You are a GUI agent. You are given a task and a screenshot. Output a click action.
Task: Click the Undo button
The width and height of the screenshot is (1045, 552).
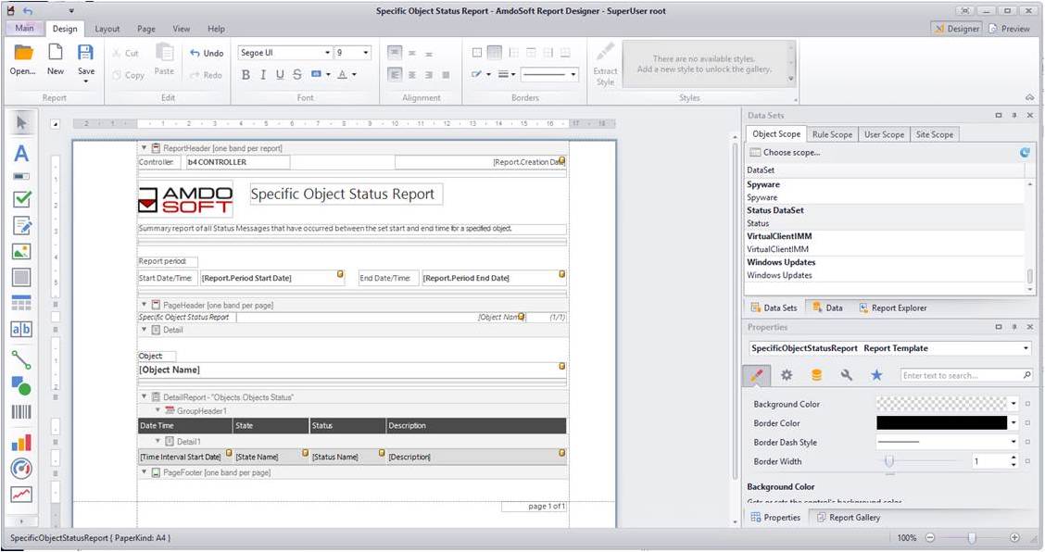click(207, 53)
